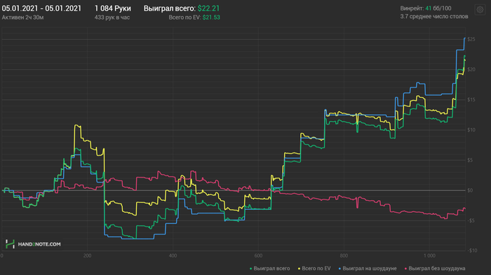
Task: Click the $20 y-axis label
Action: (x=471, y=69)
